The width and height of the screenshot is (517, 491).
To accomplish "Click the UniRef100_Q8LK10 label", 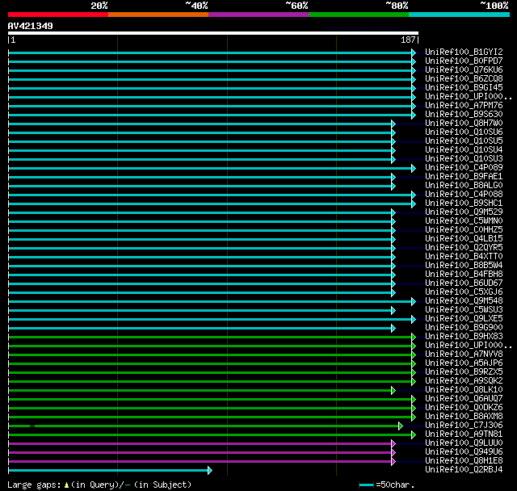I will [x=464, y=390].
